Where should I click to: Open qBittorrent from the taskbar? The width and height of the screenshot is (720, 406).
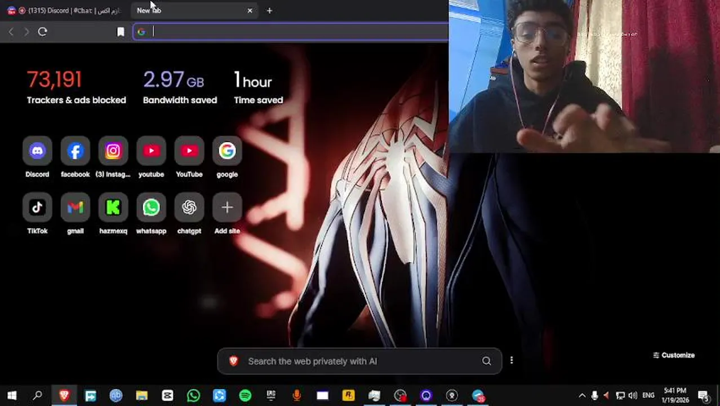point(116,396)
